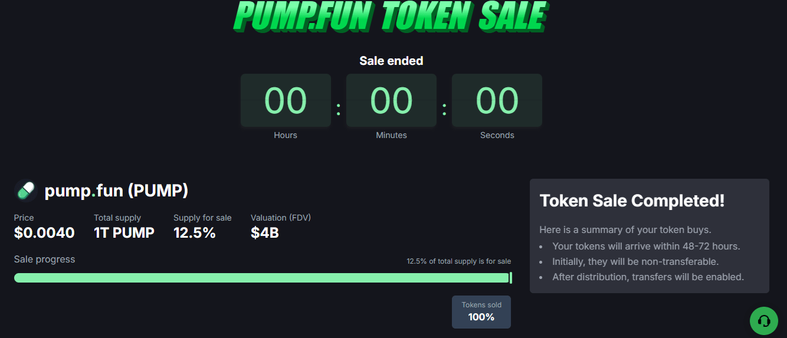Click the end marker on the progress bar
This screenshot has height=338, width=787.
(510, 278)
